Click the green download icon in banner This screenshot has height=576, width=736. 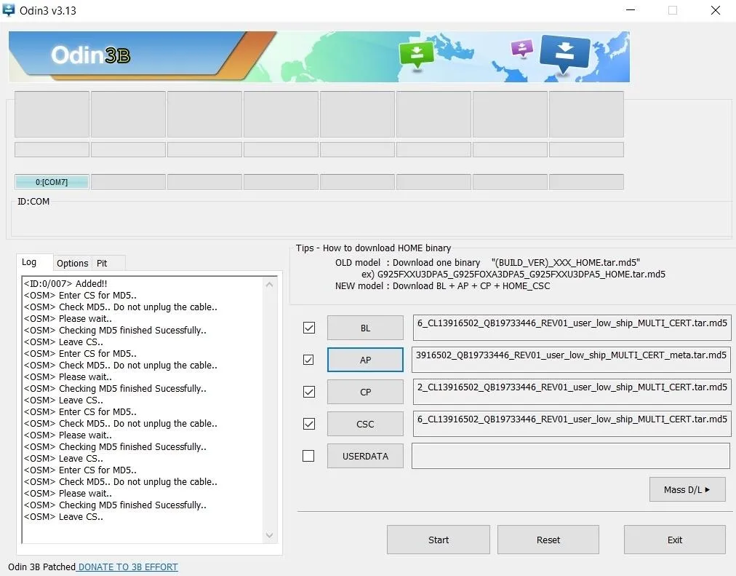(x=416, y=56)
